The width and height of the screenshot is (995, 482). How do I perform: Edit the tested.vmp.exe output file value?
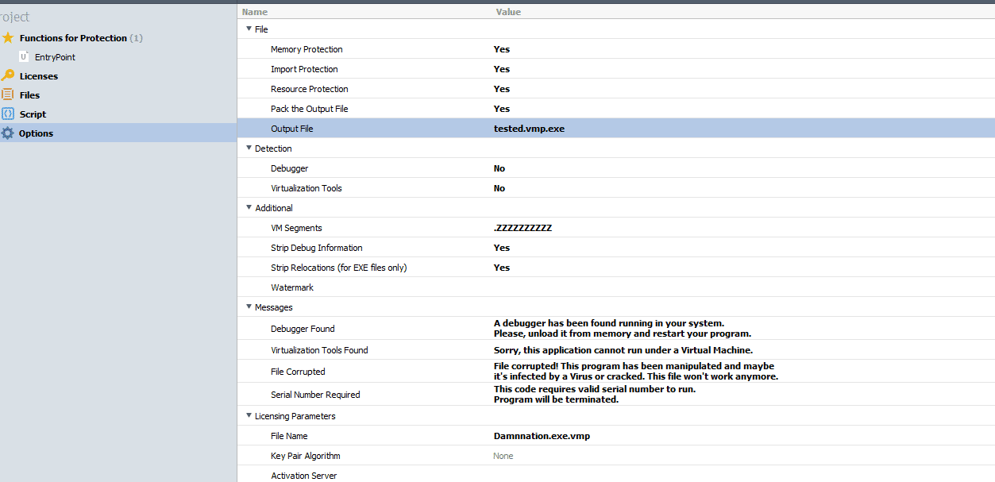529,129
